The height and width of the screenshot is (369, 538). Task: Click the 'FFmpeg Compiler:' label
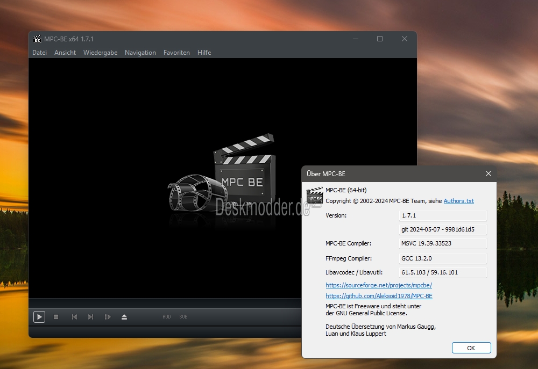click(349, 258)
